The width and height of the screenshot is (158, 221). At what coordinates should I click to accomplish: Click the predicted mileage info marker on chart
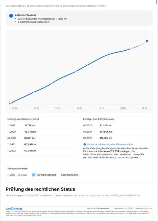pos(147,41)
